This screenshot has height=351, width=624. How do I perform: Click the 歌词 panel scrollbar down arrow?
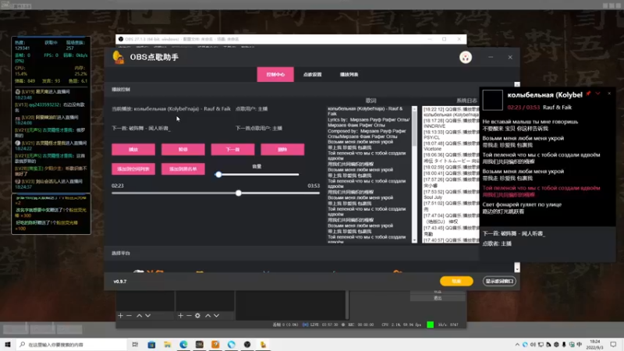[415, 240]
